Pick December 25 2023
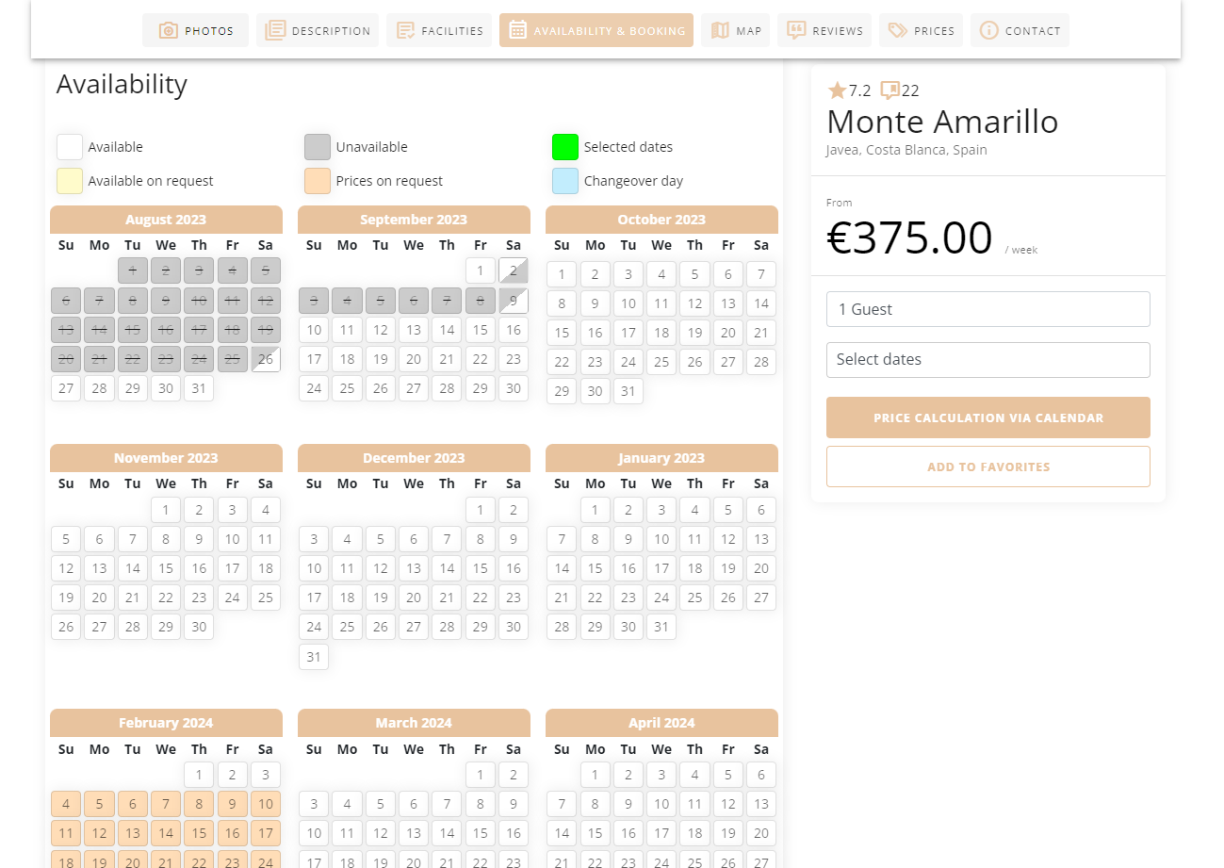 pos(348,627)
